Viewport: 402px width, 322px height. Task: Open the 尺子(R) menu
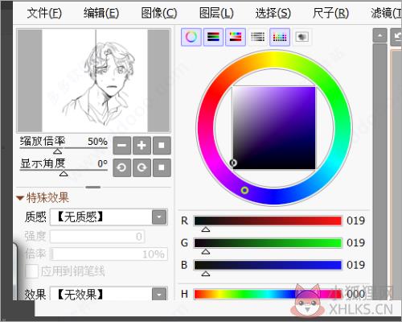(x=330, y=13)
